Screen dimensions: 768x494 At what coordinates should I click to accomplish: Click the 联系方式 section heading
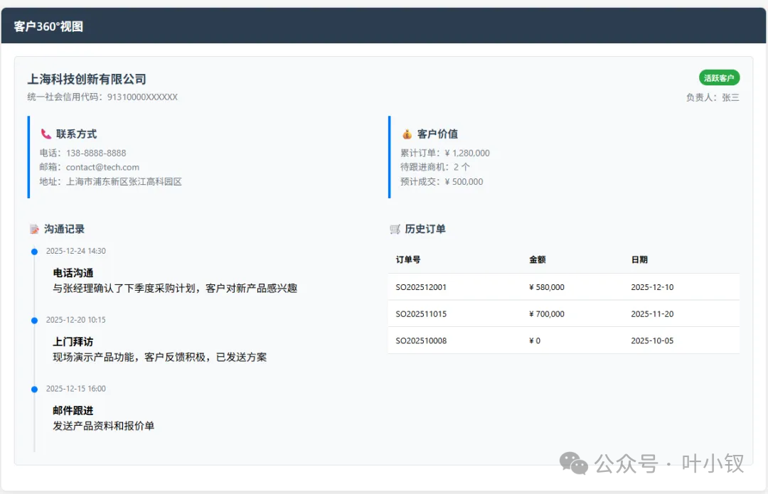76,134
